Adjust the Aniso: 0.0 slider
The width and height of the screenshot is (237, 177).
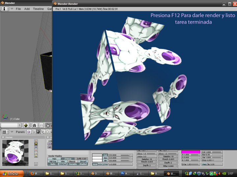[147, 157]
